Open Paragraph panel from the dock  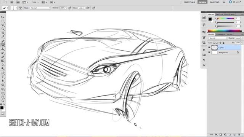click(204, 60)
